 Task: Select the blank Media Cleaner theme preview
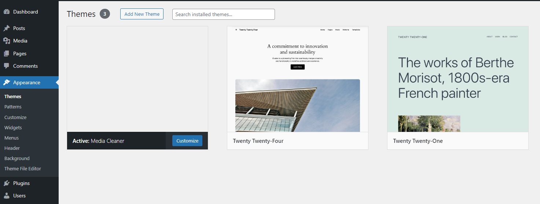click(137, 79)
